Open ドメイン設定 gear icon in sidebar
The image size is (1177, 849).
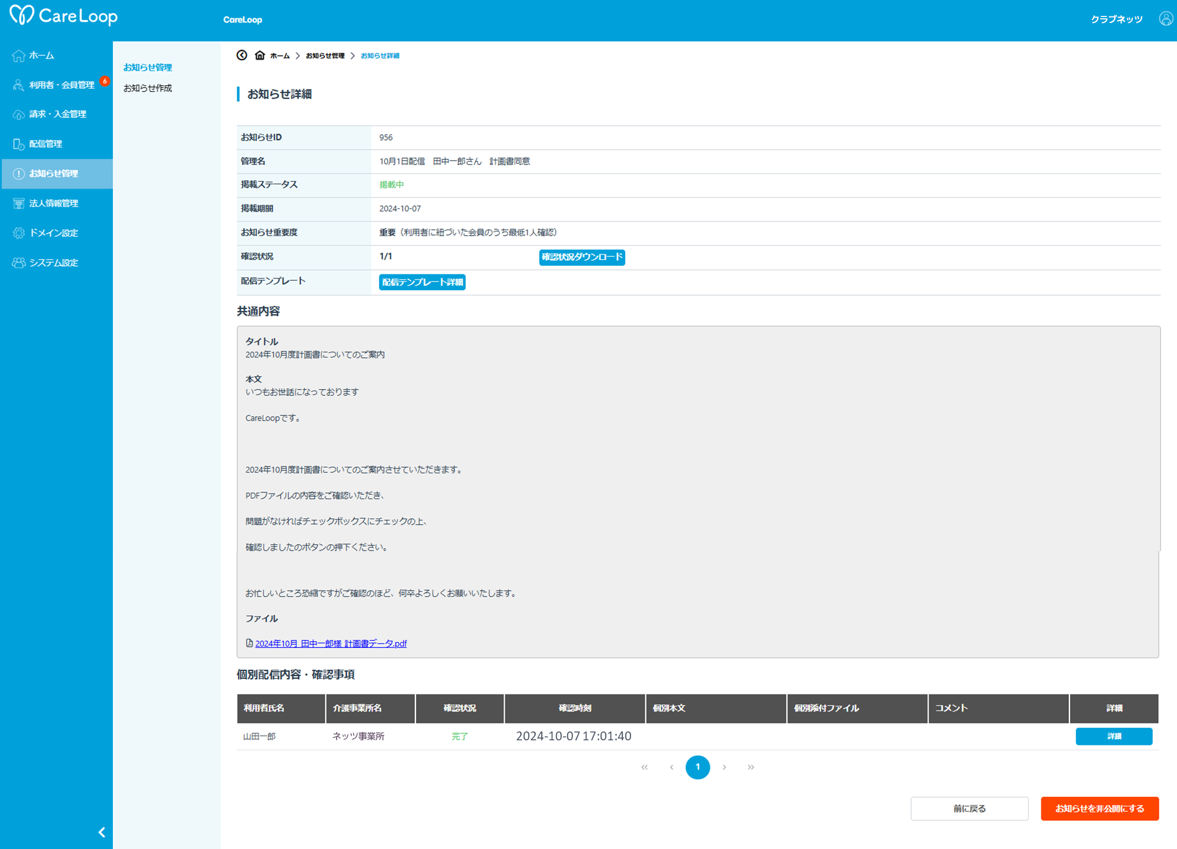click(x=19, y=233)
